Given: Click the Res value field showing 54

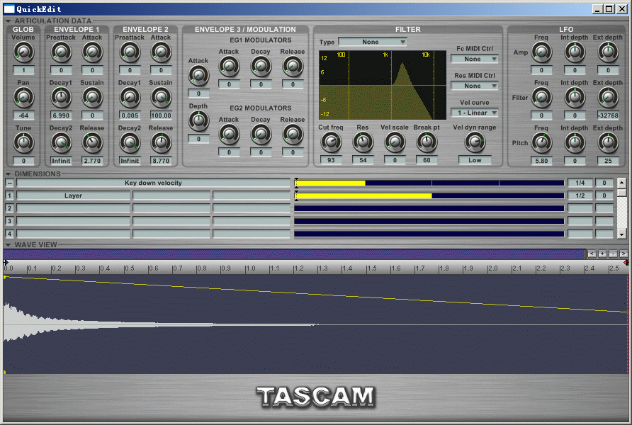Looking at the screenshot, I should tap(363, 160).
